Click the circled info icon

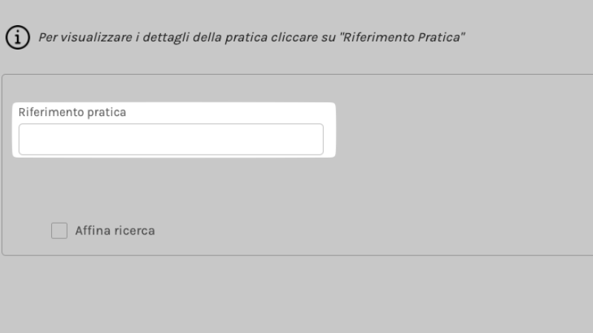(x=18, y=38)
